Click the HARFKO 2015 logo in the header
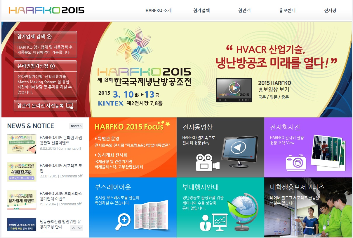 [47, 10]
